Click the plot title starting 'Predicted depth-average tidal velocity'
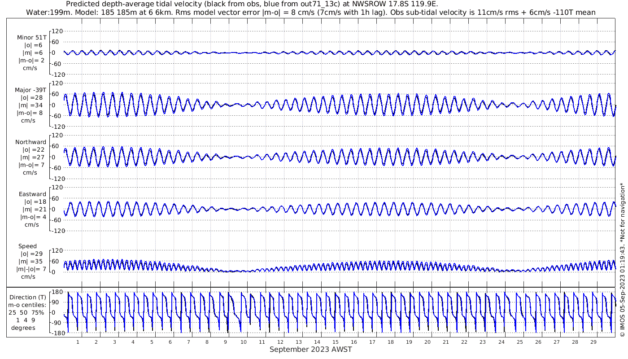628x359 pixels. (252, 4)
